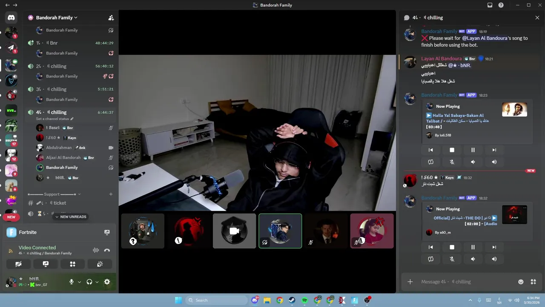Open the Help icon in the title bar

point(501,5)
